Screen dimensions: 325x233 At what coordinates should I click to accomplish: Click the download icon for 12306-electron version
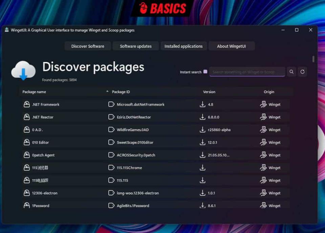[x=202, y=193]
